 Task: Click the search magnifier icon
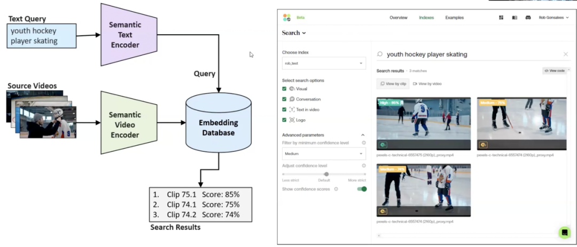click(380, 54)
